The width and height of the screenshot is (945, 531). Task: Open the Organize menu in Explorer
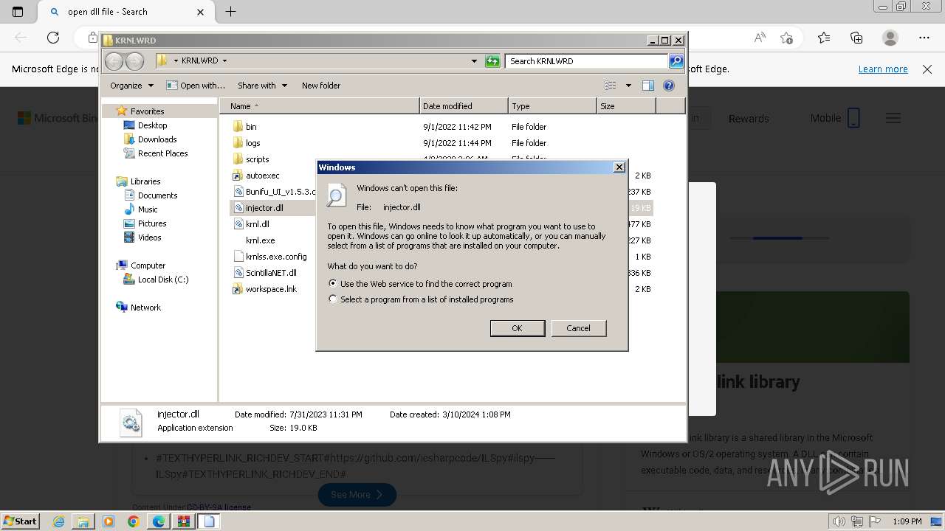(x=131, y=86)
